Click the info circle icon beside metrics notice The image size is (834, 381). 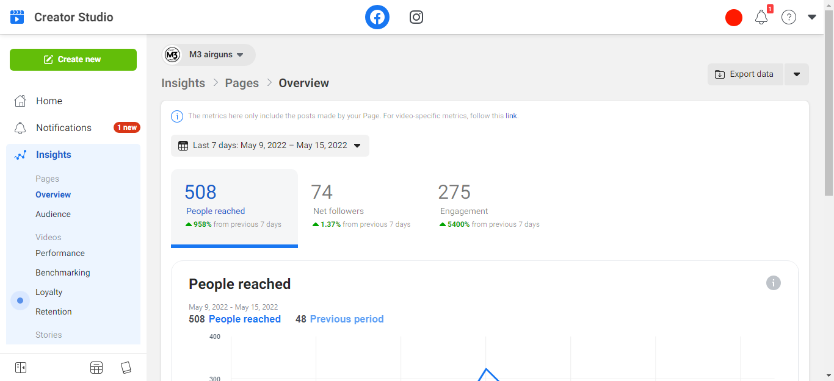(x=177, y=116)
